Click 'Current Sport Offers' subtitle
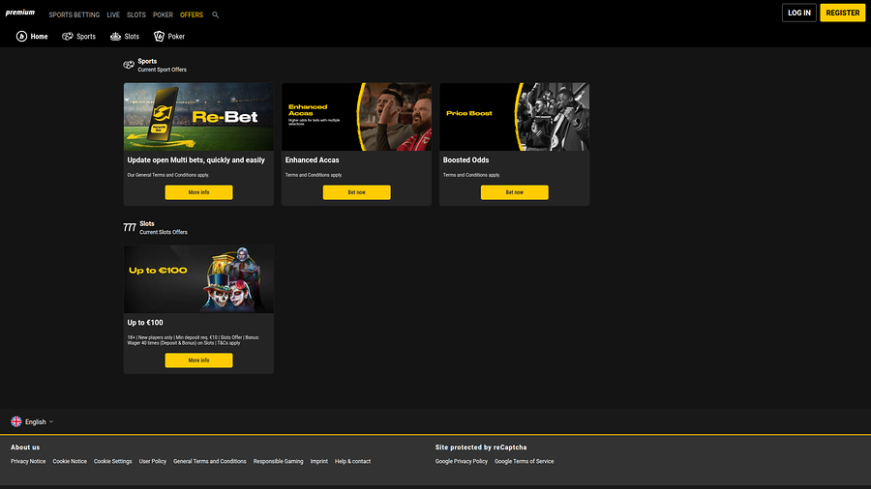Viewport: 871px width, 489px height. coord(163,70)
